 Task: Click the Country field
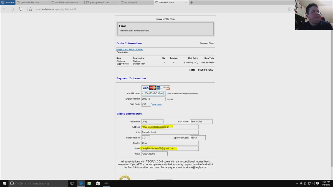[170, 143]
